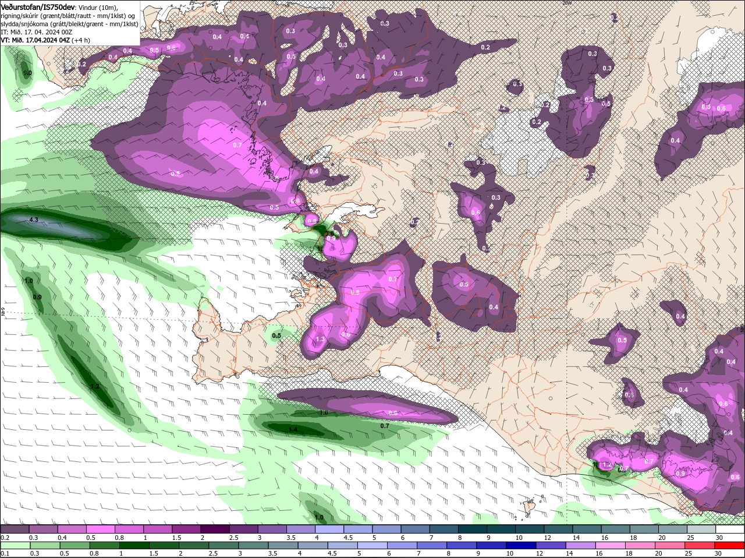745x558 pixels.
Task: Select the darkest purple snow swatch between 2 and 2.5
Action: [x=215, y=529]
